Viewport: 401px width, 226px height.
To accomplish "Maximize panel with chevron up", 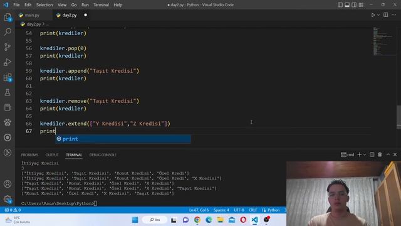I will pos(388,154).
